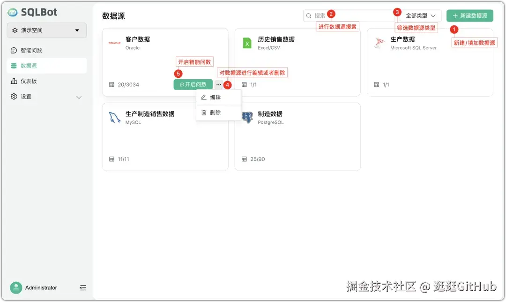The width and height of the screenshot is (506, 302).
Task: Open the 全部类型 type filter dropdown
Action: tap(419, 15)
